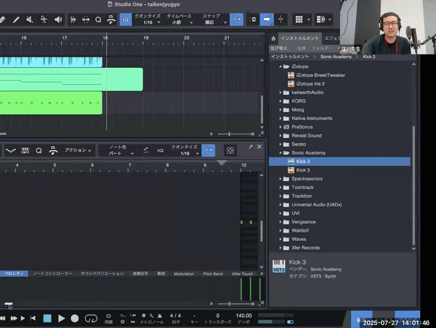Image resolution: width=436 pixels, height=328 pixels.
Task: Click the Home icon in the browser
Action: (273, 38)
